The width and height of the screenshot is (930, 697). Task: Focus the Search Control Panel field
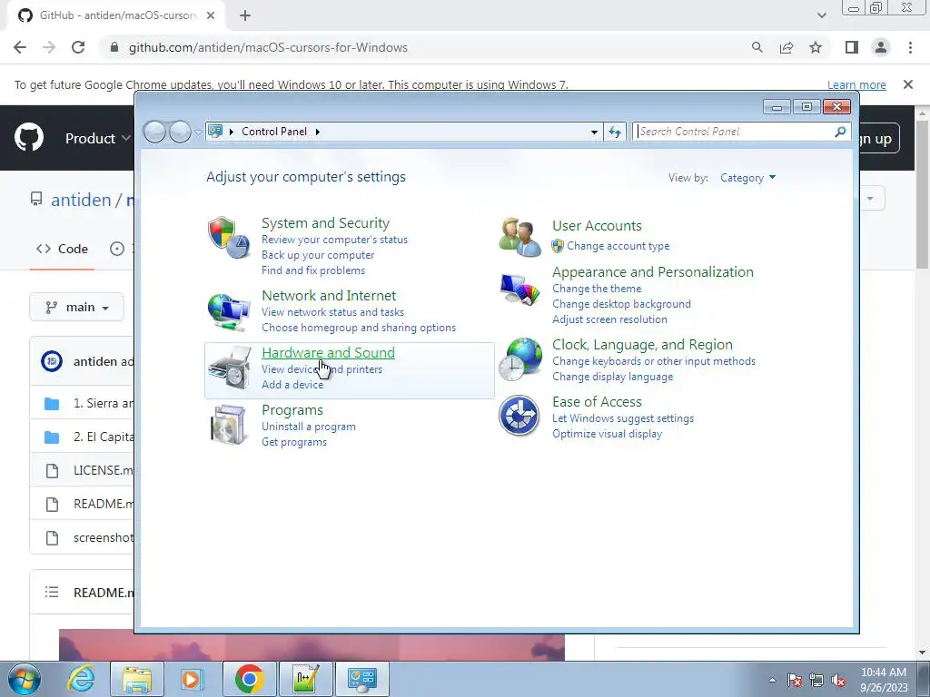734,132
